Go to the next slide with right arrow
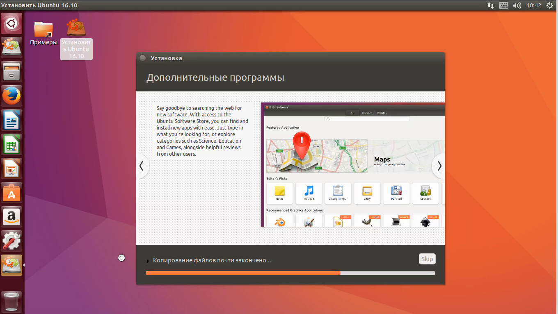 pos(439,166)
